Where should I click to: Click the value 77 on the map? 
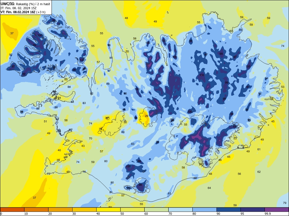pos(49,174)
